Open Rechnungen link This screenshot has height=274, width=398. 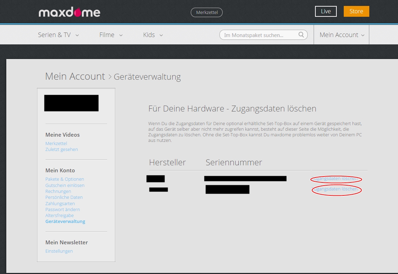pyautogui.click(x=58, y=192)
